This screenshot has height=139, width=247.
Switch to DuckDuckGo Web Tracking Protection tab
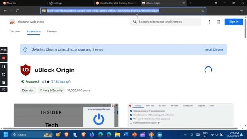click(x=117, y=3)
